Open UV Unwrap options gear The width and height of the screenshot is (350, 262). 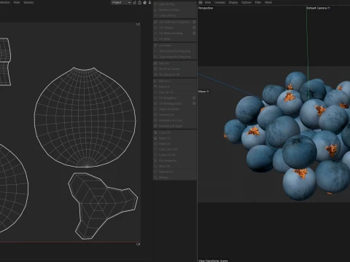coord(194,28)
